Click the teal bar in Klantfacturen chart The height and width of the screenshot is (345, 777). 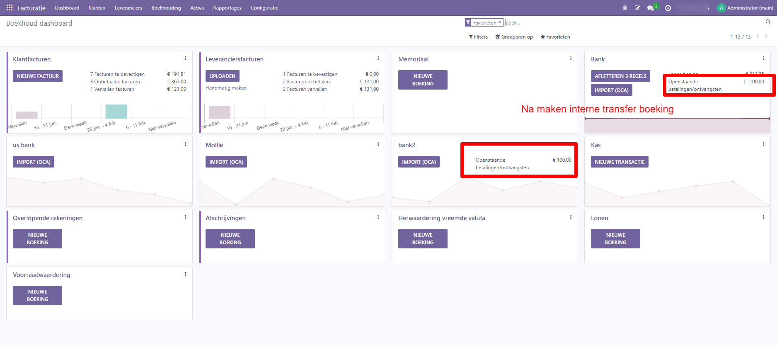116,112
